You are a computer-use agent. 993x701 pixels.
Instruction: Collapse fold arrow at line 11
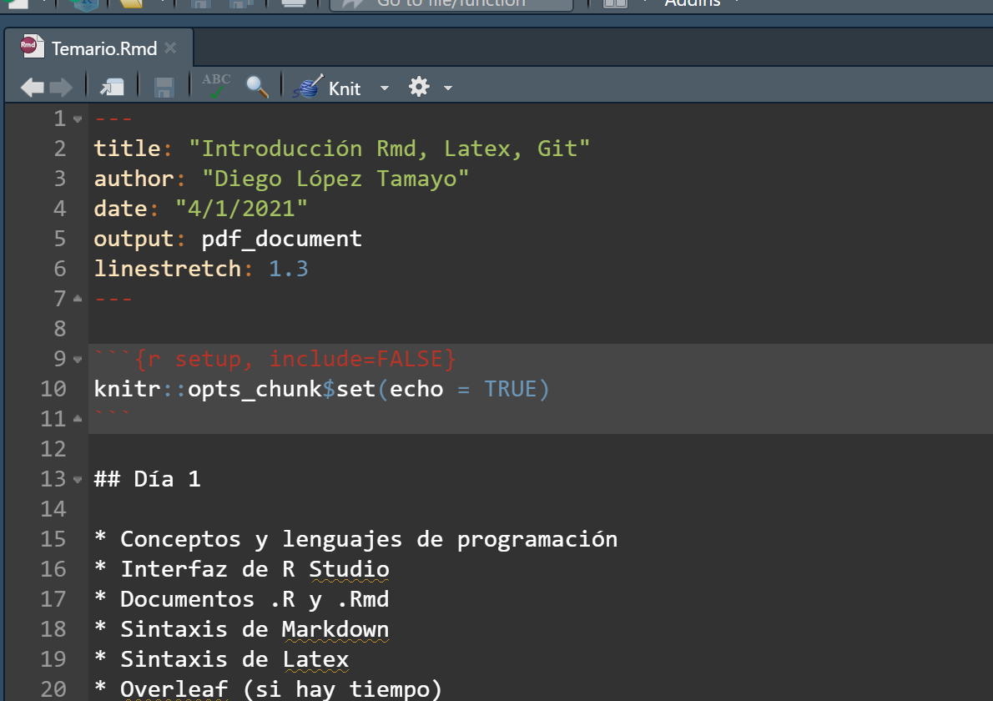coord(78,419)
